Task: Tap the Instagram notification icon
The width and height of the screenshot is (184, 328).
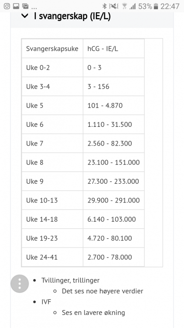Action: tap(7, 6)
